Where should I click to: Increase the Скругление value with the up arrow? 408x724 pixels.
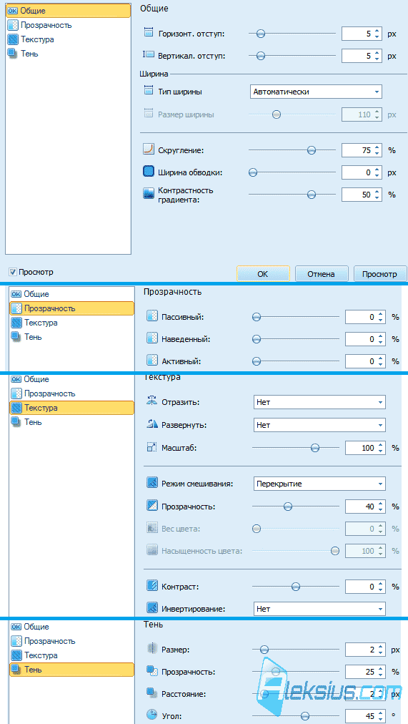(377, 147)
